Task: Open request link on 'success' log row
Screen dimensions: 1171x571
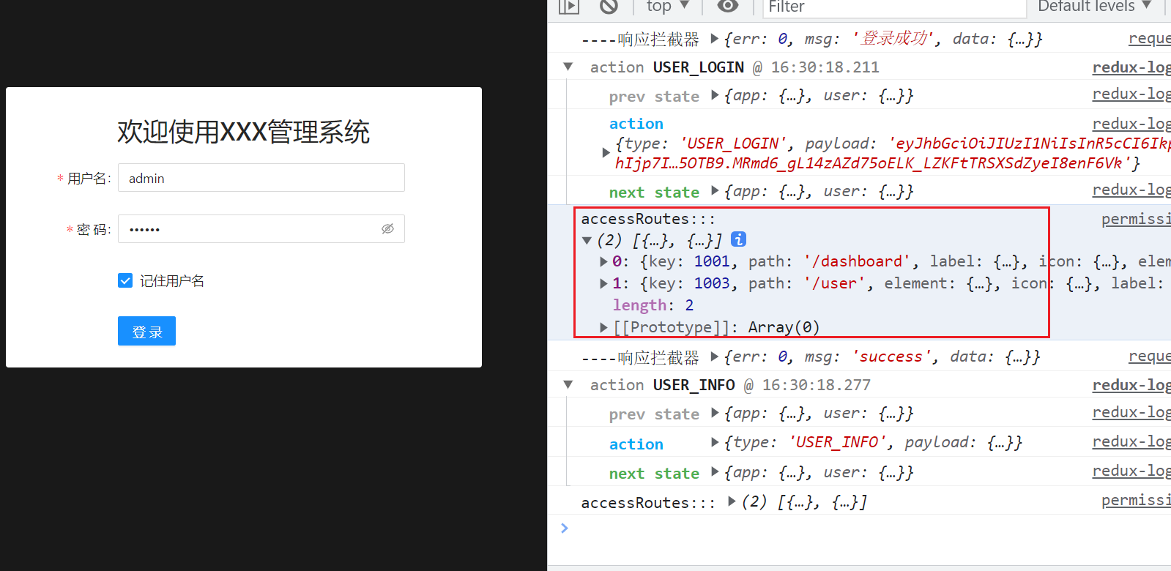Action: click(1150, 356)
